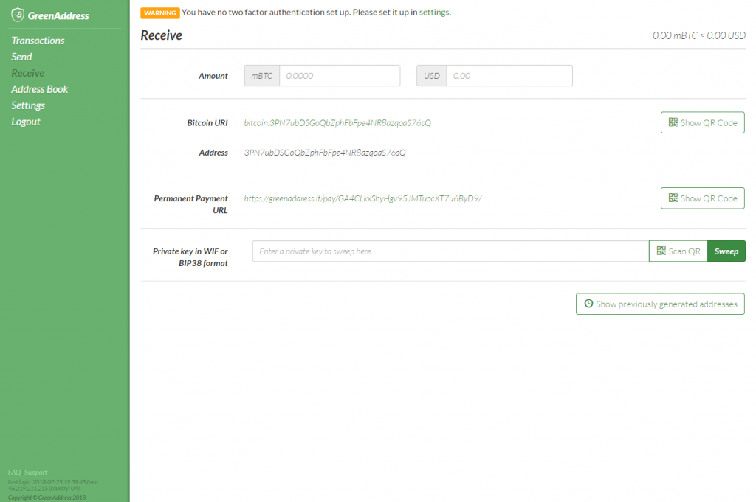Select Receive in the sidebar
Screen dimensions: 756x502
(x=28, y=73)
